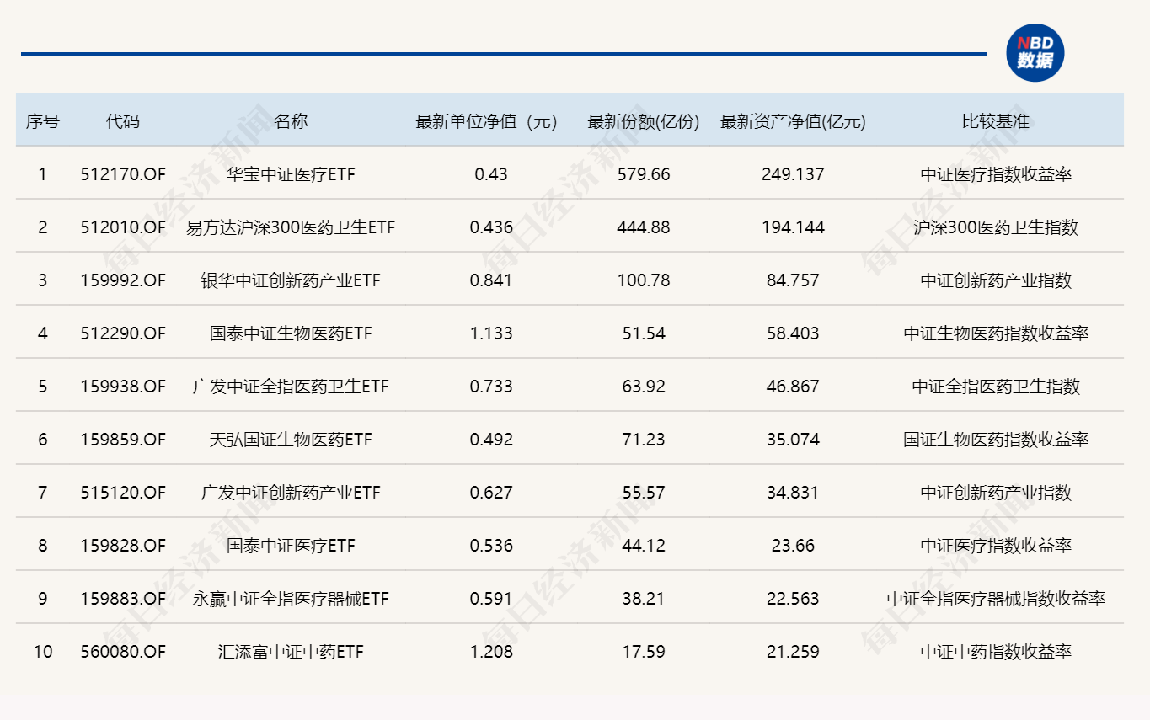Click the name 汇添富中证中药ETF
Screen dimensions: 1150x720
point(291,652)
